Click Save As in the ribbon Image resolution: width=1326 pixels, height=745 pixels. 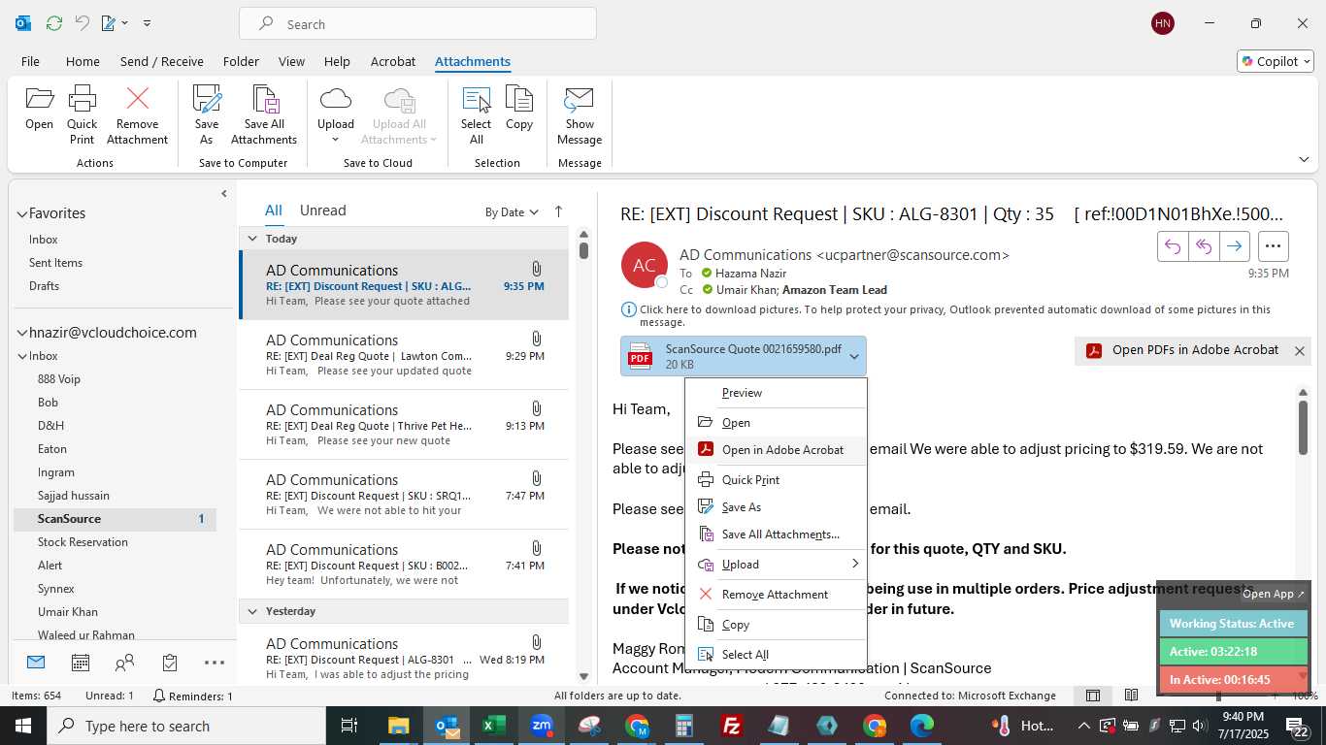[207, 114]
